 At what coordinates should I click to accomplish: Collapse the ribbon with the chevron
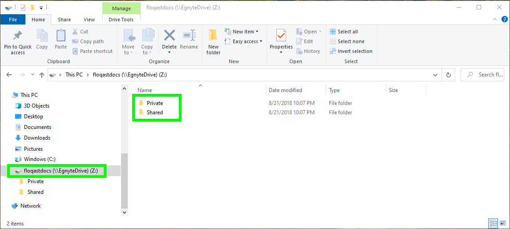(x=495, y=20)
